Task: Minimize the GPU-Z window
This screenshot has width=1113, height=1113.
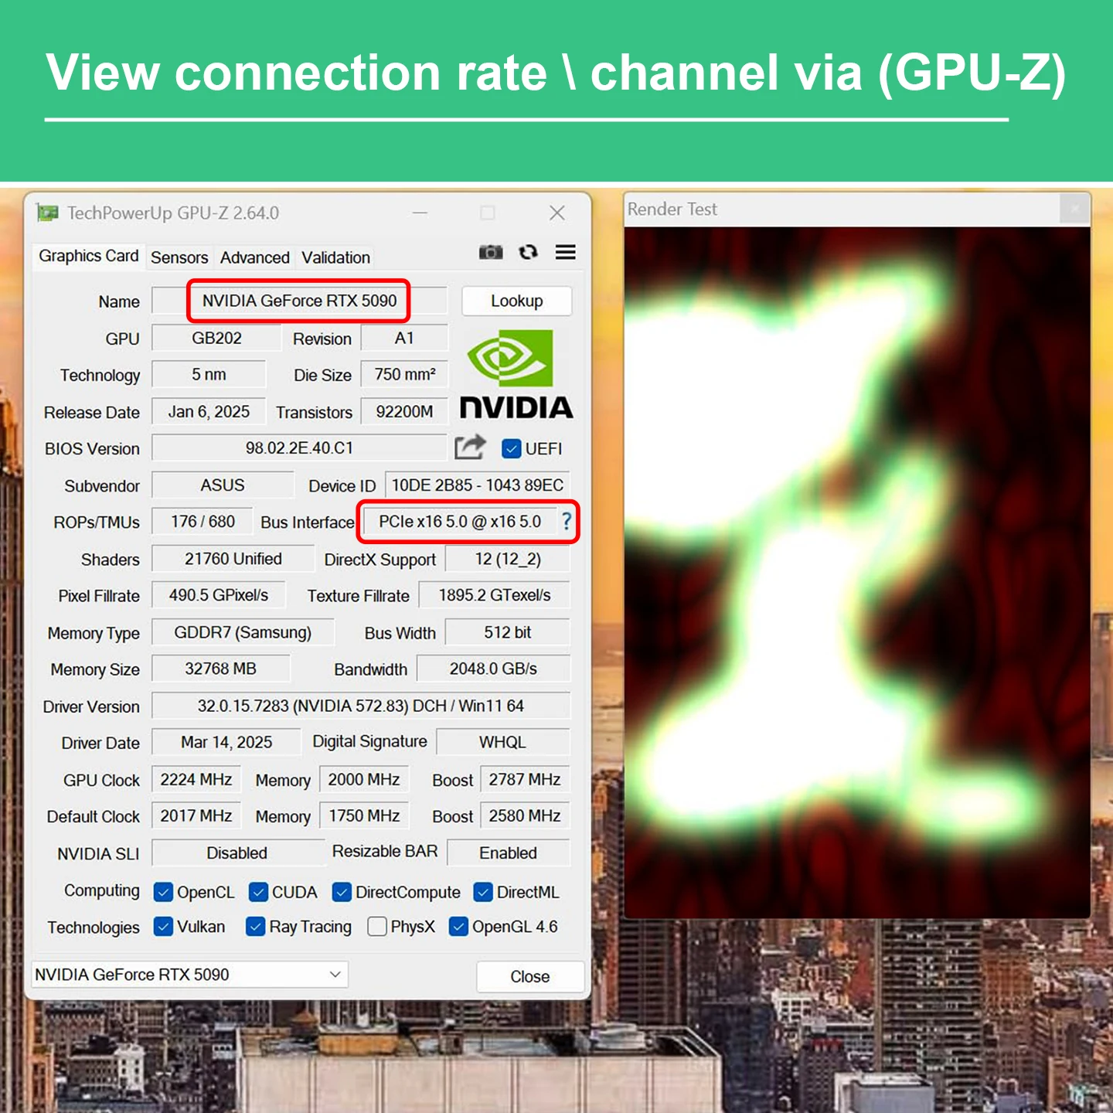Action: 420,213
